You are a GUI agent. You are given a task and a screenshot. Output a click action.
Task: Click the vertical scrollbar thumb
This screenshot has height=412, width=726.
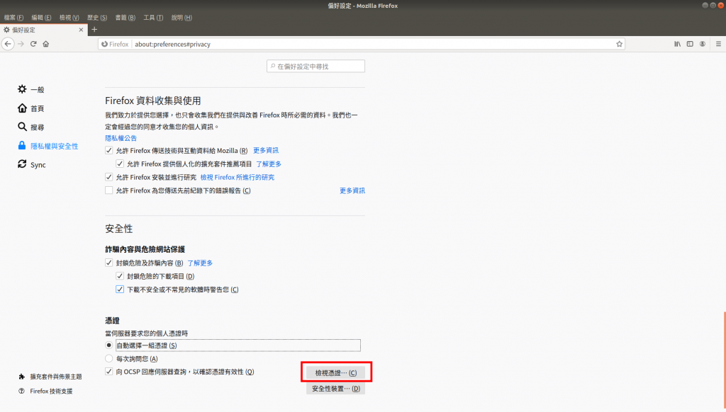pos(724,361)
